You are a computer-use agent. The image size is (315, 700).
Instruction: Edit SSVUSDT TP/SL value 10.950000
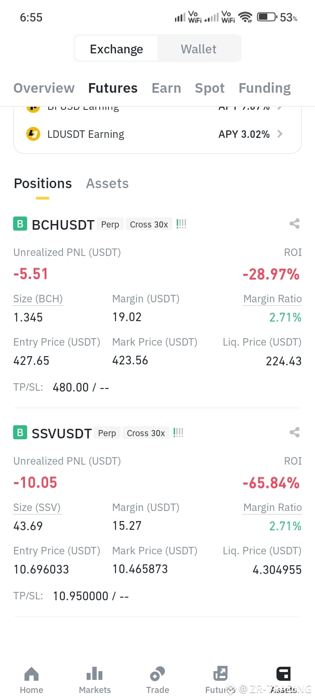tap(80, 596)
